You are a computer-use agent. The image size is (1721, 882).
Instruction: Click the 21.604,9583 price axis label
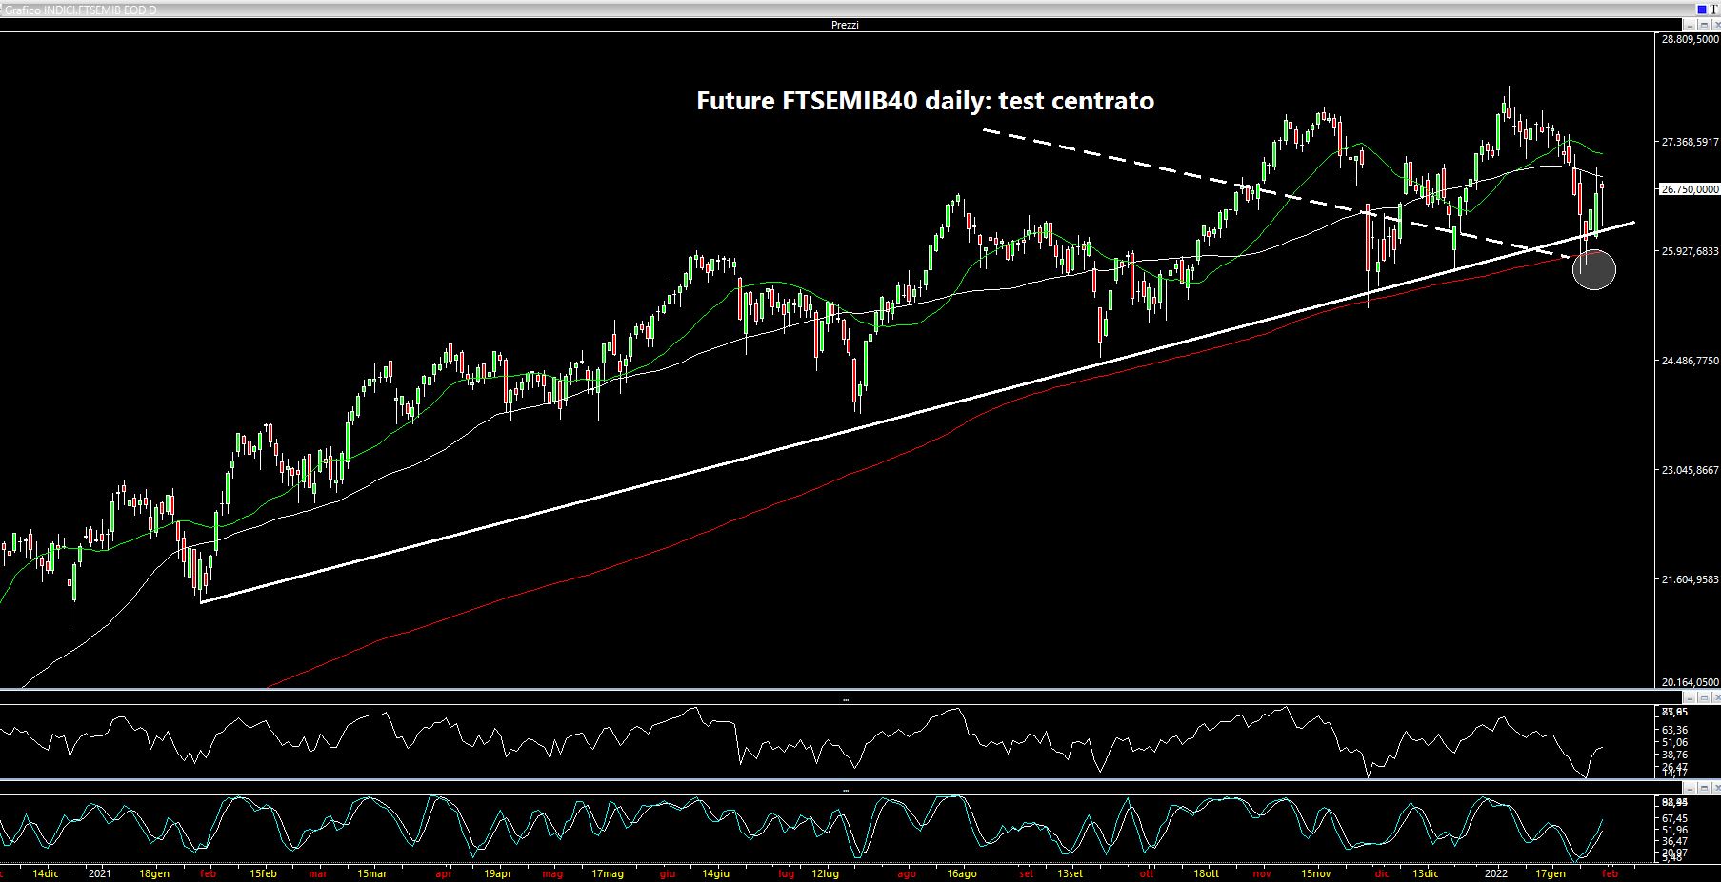click(x=1690, y=579)
